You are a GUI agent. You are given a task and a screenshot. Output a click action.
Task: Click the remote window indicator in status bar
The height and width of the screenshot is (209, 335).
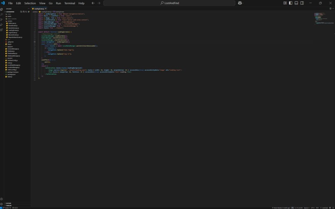click(1, 208)
